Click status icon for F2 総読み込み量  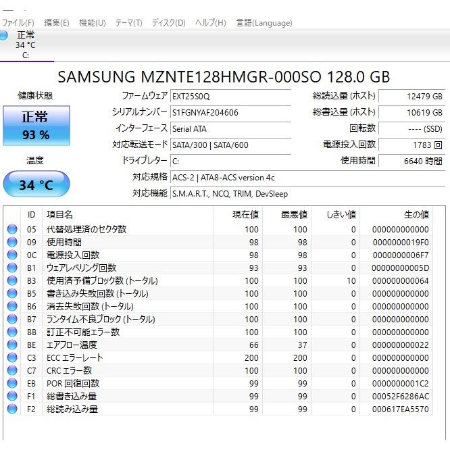(12, 409)
